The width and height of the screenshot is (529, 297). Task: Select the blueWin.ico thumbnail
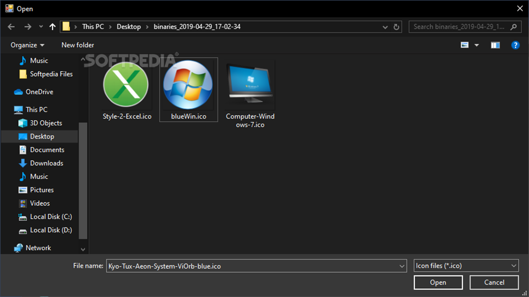188,85
